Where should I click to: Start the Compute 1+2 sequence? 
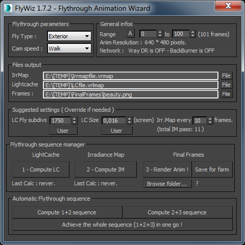tap(67, 212)
